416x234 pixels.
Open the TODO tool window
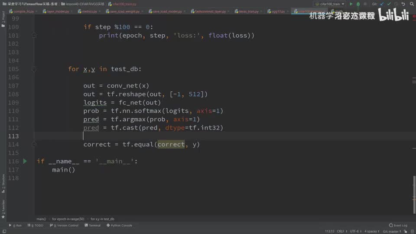[35, 225]
